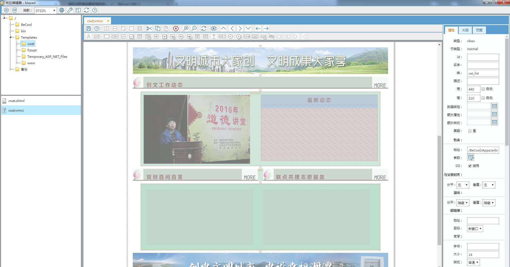
Task: Click the globe browser icon
Action: (x=62, y=10)
